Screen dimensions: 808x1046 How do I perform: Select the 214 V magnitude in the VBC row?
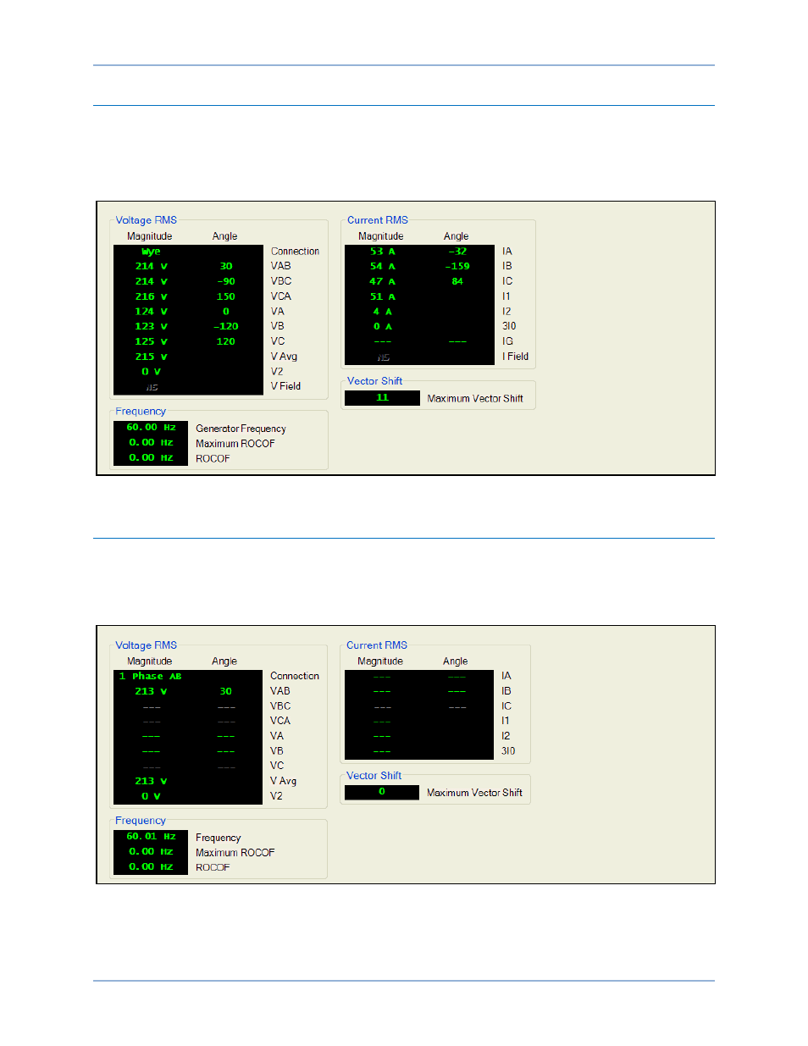point(152,281)
